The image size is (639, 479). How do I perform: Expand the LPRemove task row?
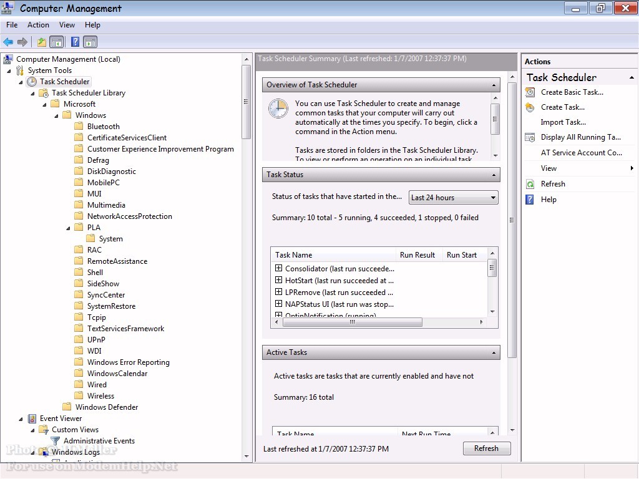(279, 292)
